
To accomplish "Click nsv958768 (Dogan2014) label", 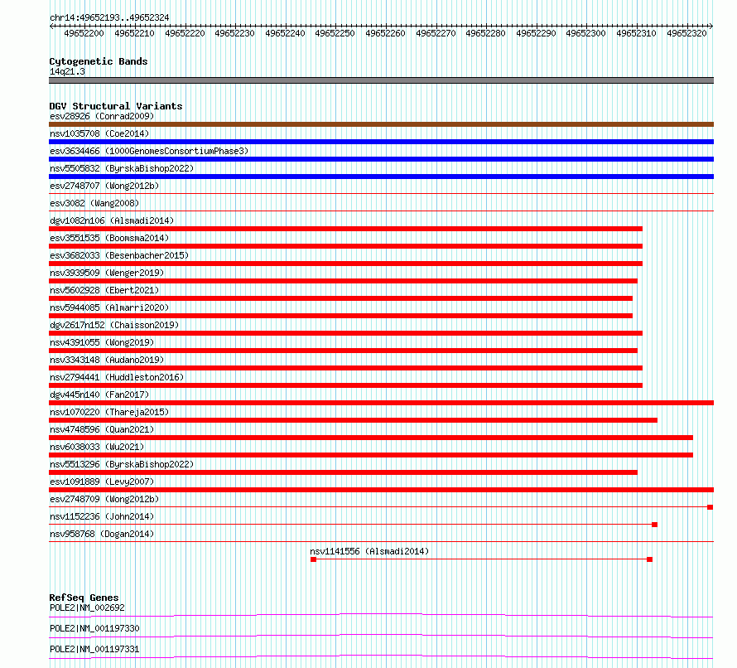I will point(102,534).
